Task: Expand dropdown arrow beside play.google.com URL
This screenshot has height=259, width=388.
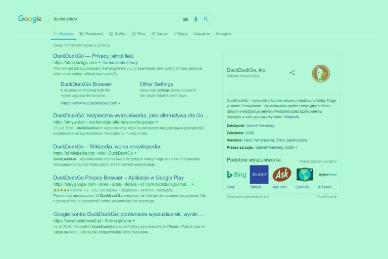Action: (x=192, y=185)
